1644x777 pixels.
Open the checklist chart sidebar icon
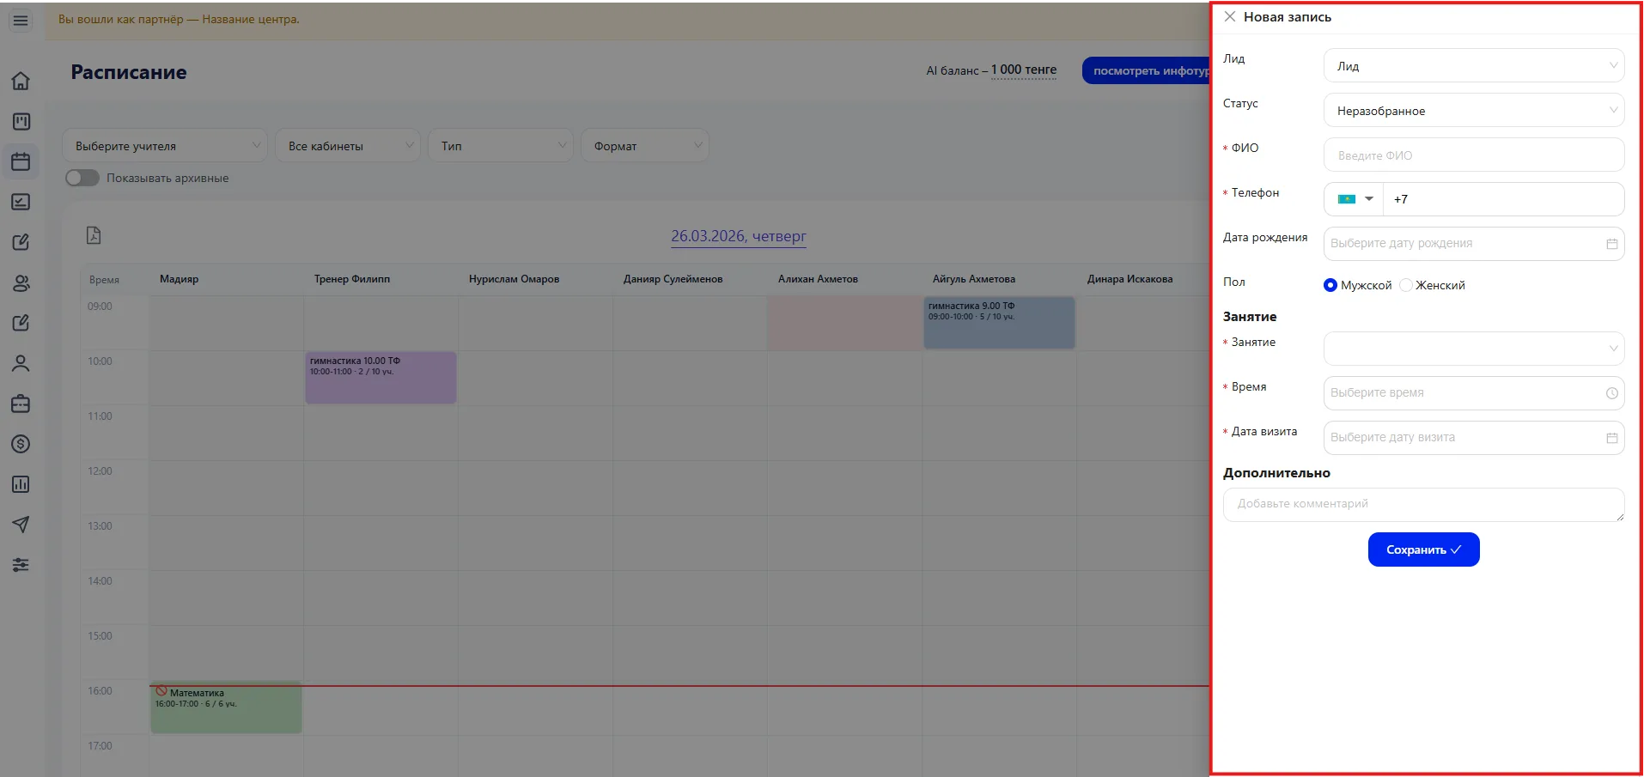21,202
